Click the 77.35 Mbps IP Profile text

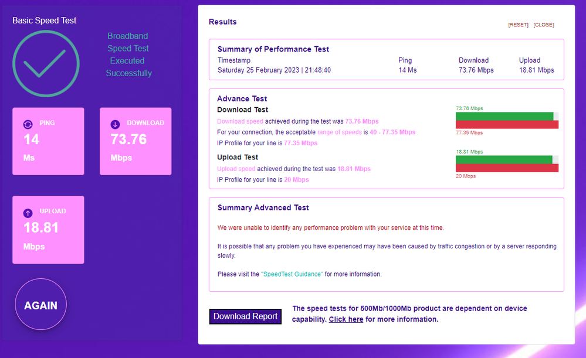[x=302, y=143]
